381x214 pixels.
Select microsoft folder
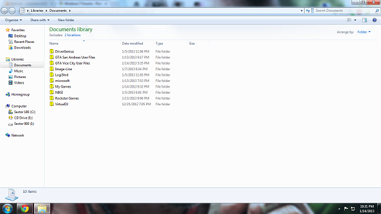[x=62, y=81]
